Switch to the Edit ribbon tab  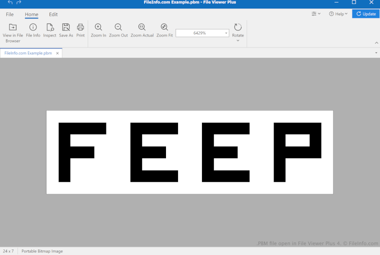tap(53, 14)
